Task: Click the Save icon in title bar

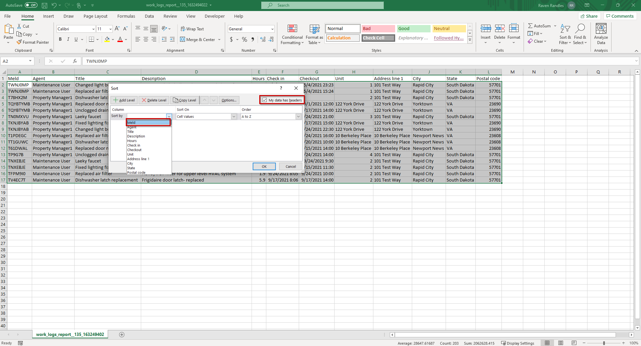Action: (44, 5)
